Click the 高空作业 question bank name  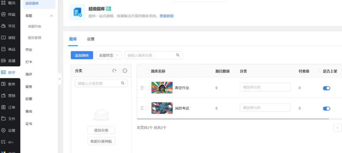[182, 88]
